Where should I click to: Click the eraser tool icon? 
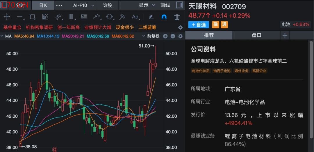coord(151,17)
